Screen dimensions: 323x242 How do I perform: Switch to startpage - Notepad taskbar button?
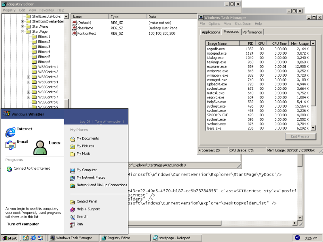[x=177, y=238]
